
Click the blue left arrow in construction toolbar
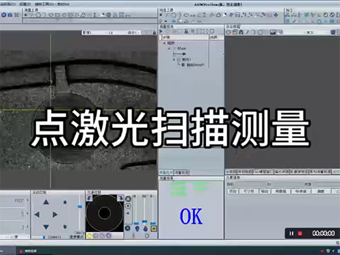(173, 21)
